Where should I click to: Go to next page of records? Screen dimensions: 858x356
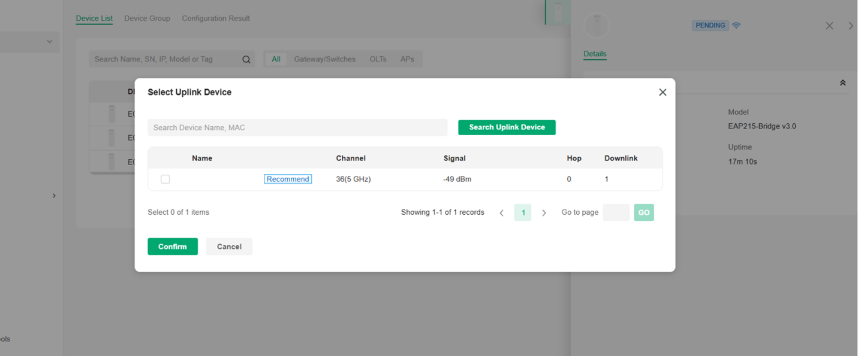point(544,213)
